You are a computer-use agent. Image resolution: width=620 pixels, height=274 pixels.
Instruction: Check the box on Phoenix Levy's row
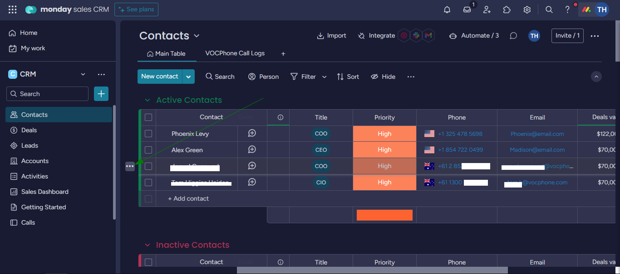(148, 133)
